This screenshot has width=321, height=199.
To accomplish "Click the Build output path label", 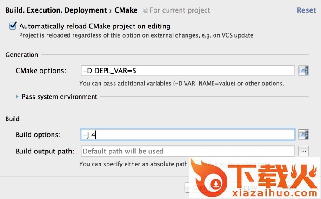I will click(45, 151).
